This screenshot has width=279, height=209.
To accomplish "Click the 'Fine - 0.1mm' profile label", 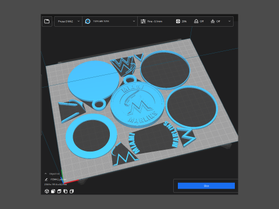I will point(155,21).
